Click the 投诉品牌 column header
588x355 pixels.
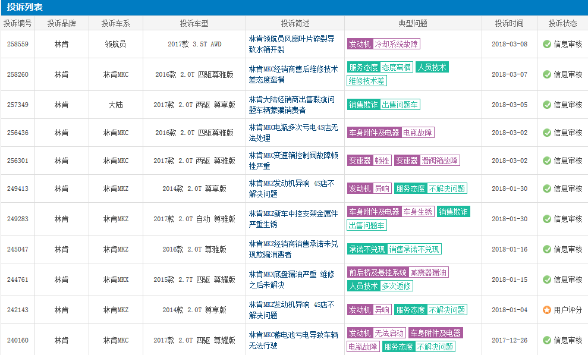tap(61, 23)
